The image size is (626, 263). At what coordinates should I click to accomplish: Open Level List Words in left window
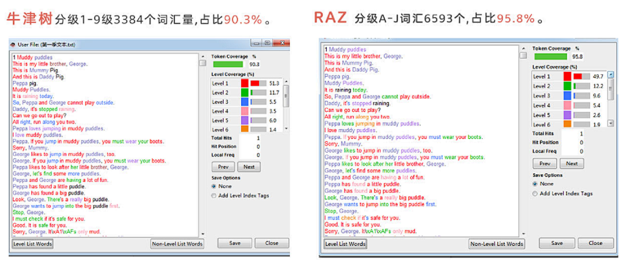(x=32, y=243)
